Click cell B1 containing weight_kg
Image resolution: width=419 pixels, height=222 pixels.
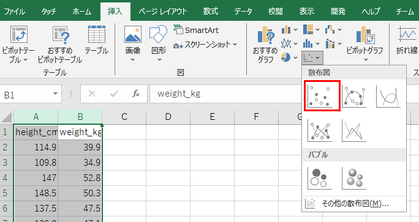click(x=80, y=132)
